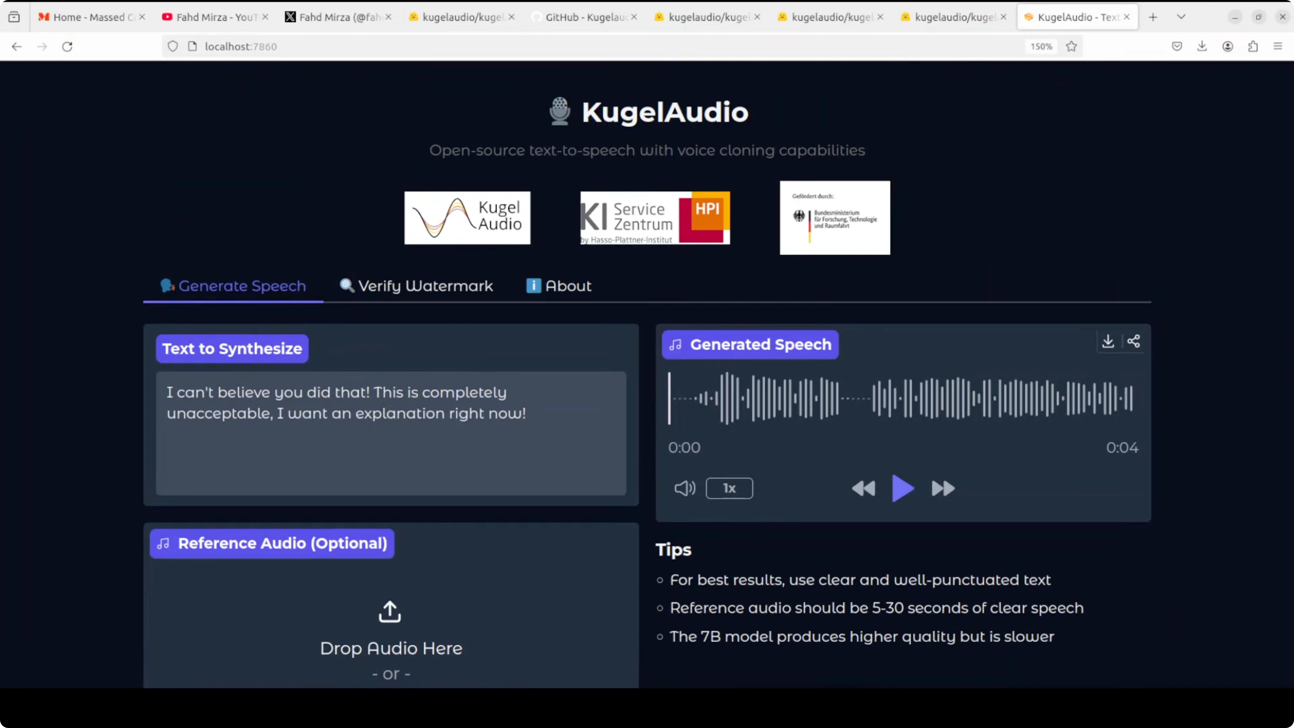Select the Generate Speech tab
The width and height of the screenshot is (1294, 728).
pos(233,286)
